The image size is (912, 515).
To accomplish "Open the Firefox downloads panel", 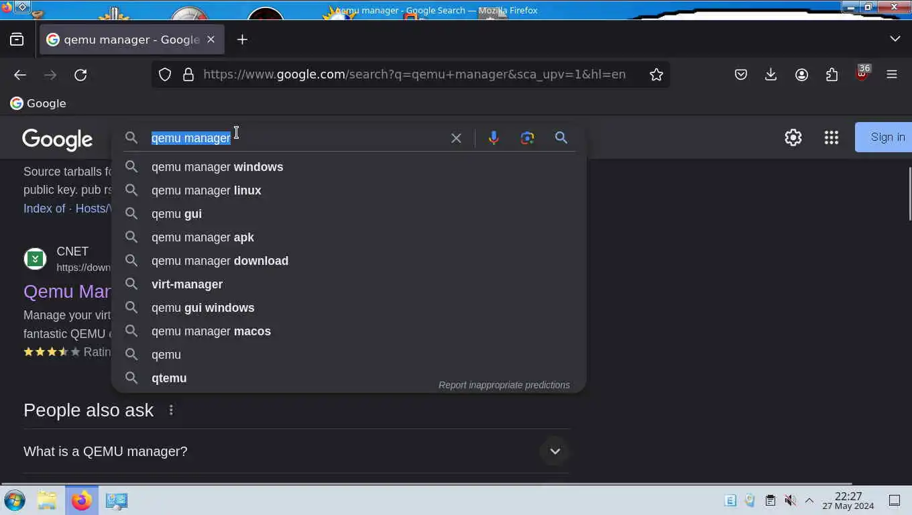I will [x=771, y=74].
